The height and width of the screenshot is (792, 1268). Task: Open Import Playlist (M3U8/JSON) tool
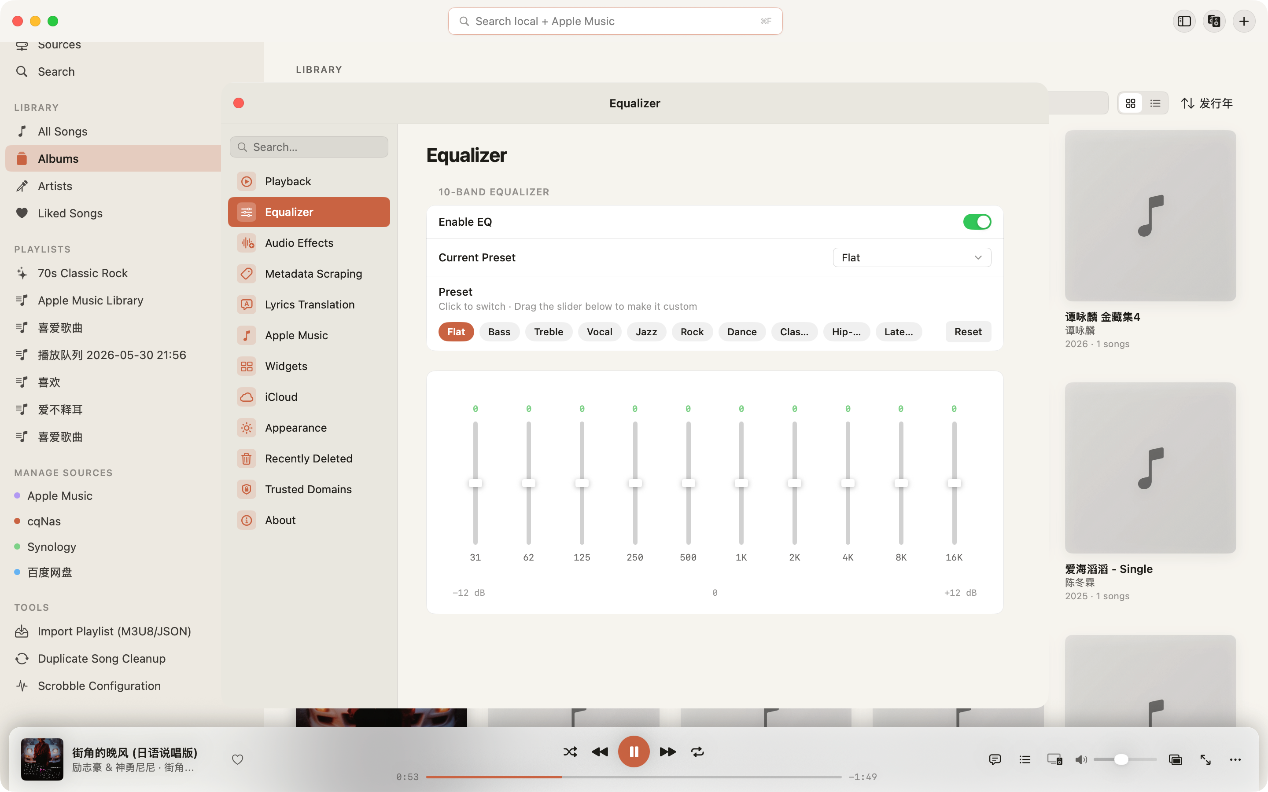point(113,631)
